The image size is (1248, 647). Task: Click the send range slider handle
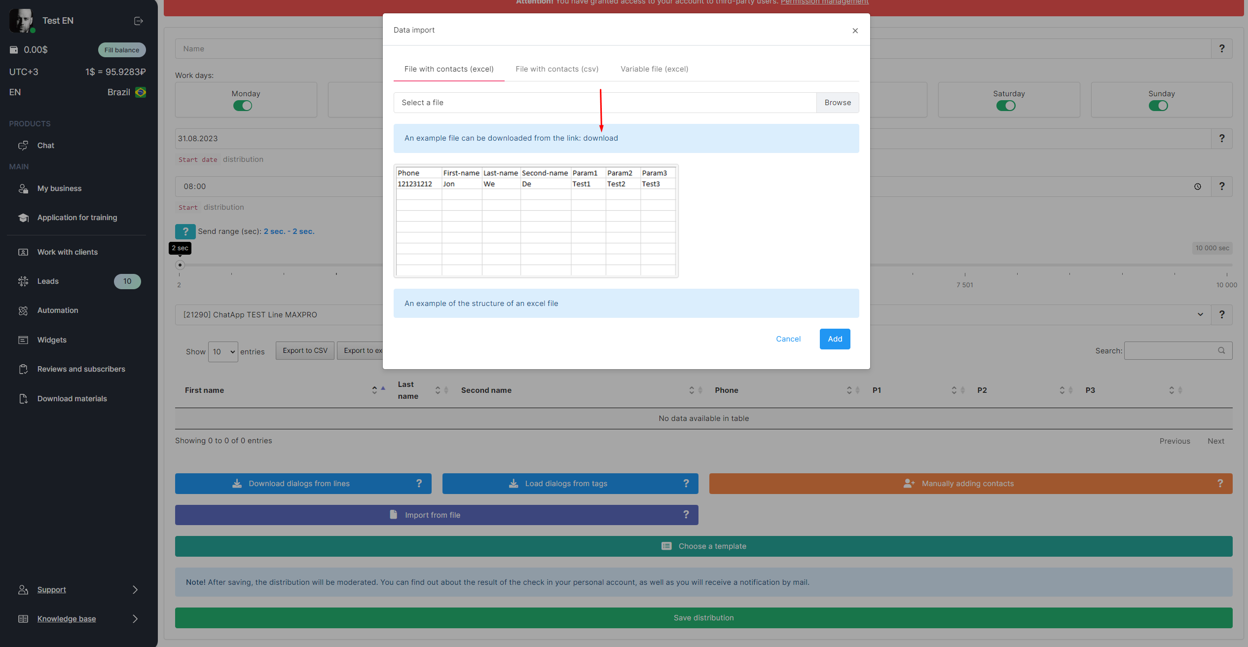tap(180, 265)
